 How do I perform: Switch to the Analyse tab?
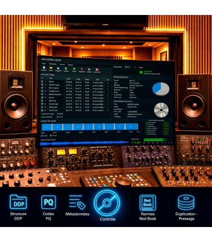point(62,65)
